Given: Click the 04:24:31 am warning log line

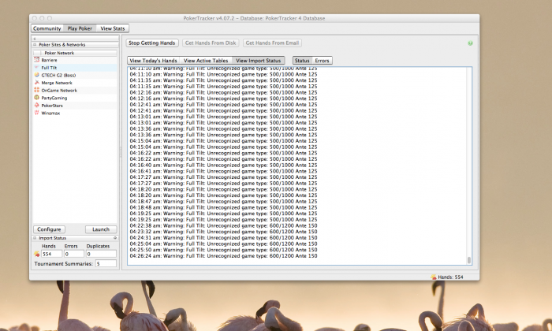Looking at the screenshot, I should coord(223,237).
